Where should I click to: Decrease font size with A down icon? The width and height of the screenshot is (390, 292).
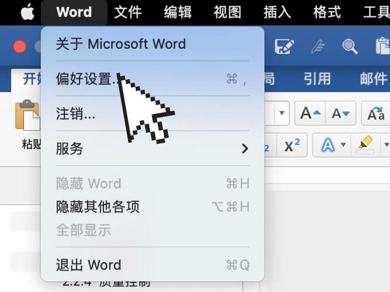tap(340, 113)
